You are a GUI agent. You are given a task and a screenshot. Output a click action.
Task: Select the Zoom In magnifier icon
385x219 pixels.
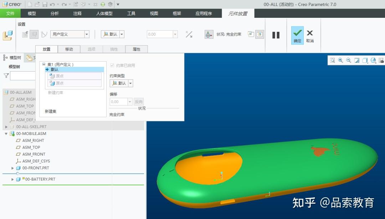[x=340, y=60]
